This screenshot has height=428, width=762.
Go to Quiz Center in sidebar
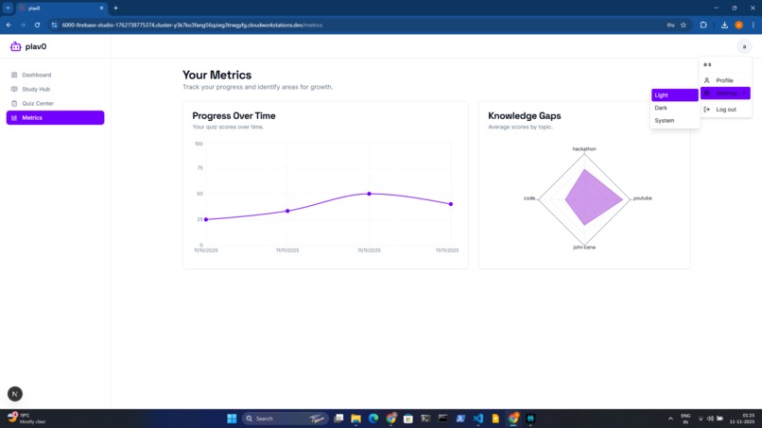(55, 104)
